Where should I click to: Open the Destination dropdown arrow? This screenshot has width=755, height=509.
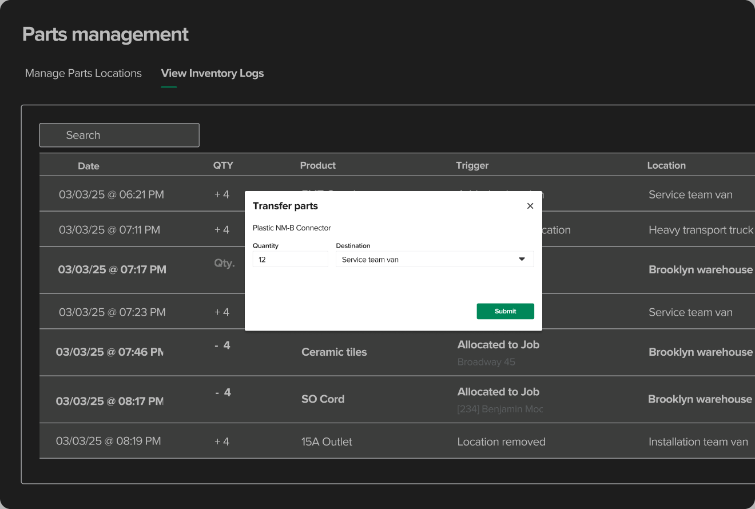tap(521, 259)
